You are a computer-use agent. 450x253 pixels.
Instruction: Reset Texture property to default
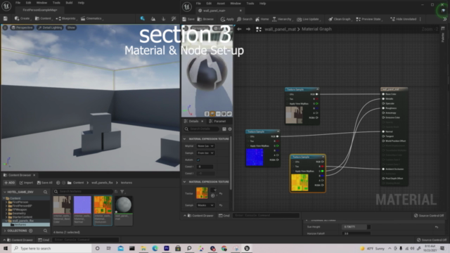click(x=221, y=194)
